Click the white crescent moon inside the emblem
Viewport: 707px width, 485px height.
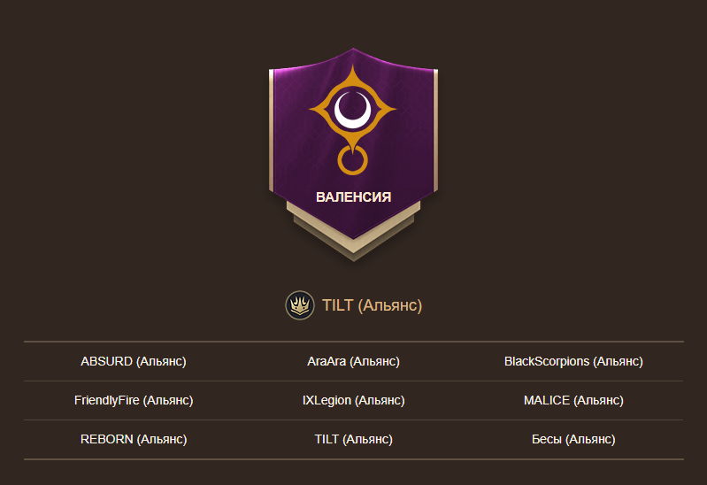[x=353, y=111]
